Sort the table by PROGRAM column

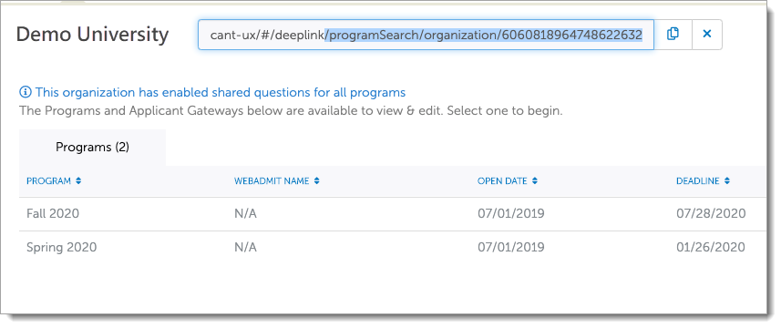[54, 181]
